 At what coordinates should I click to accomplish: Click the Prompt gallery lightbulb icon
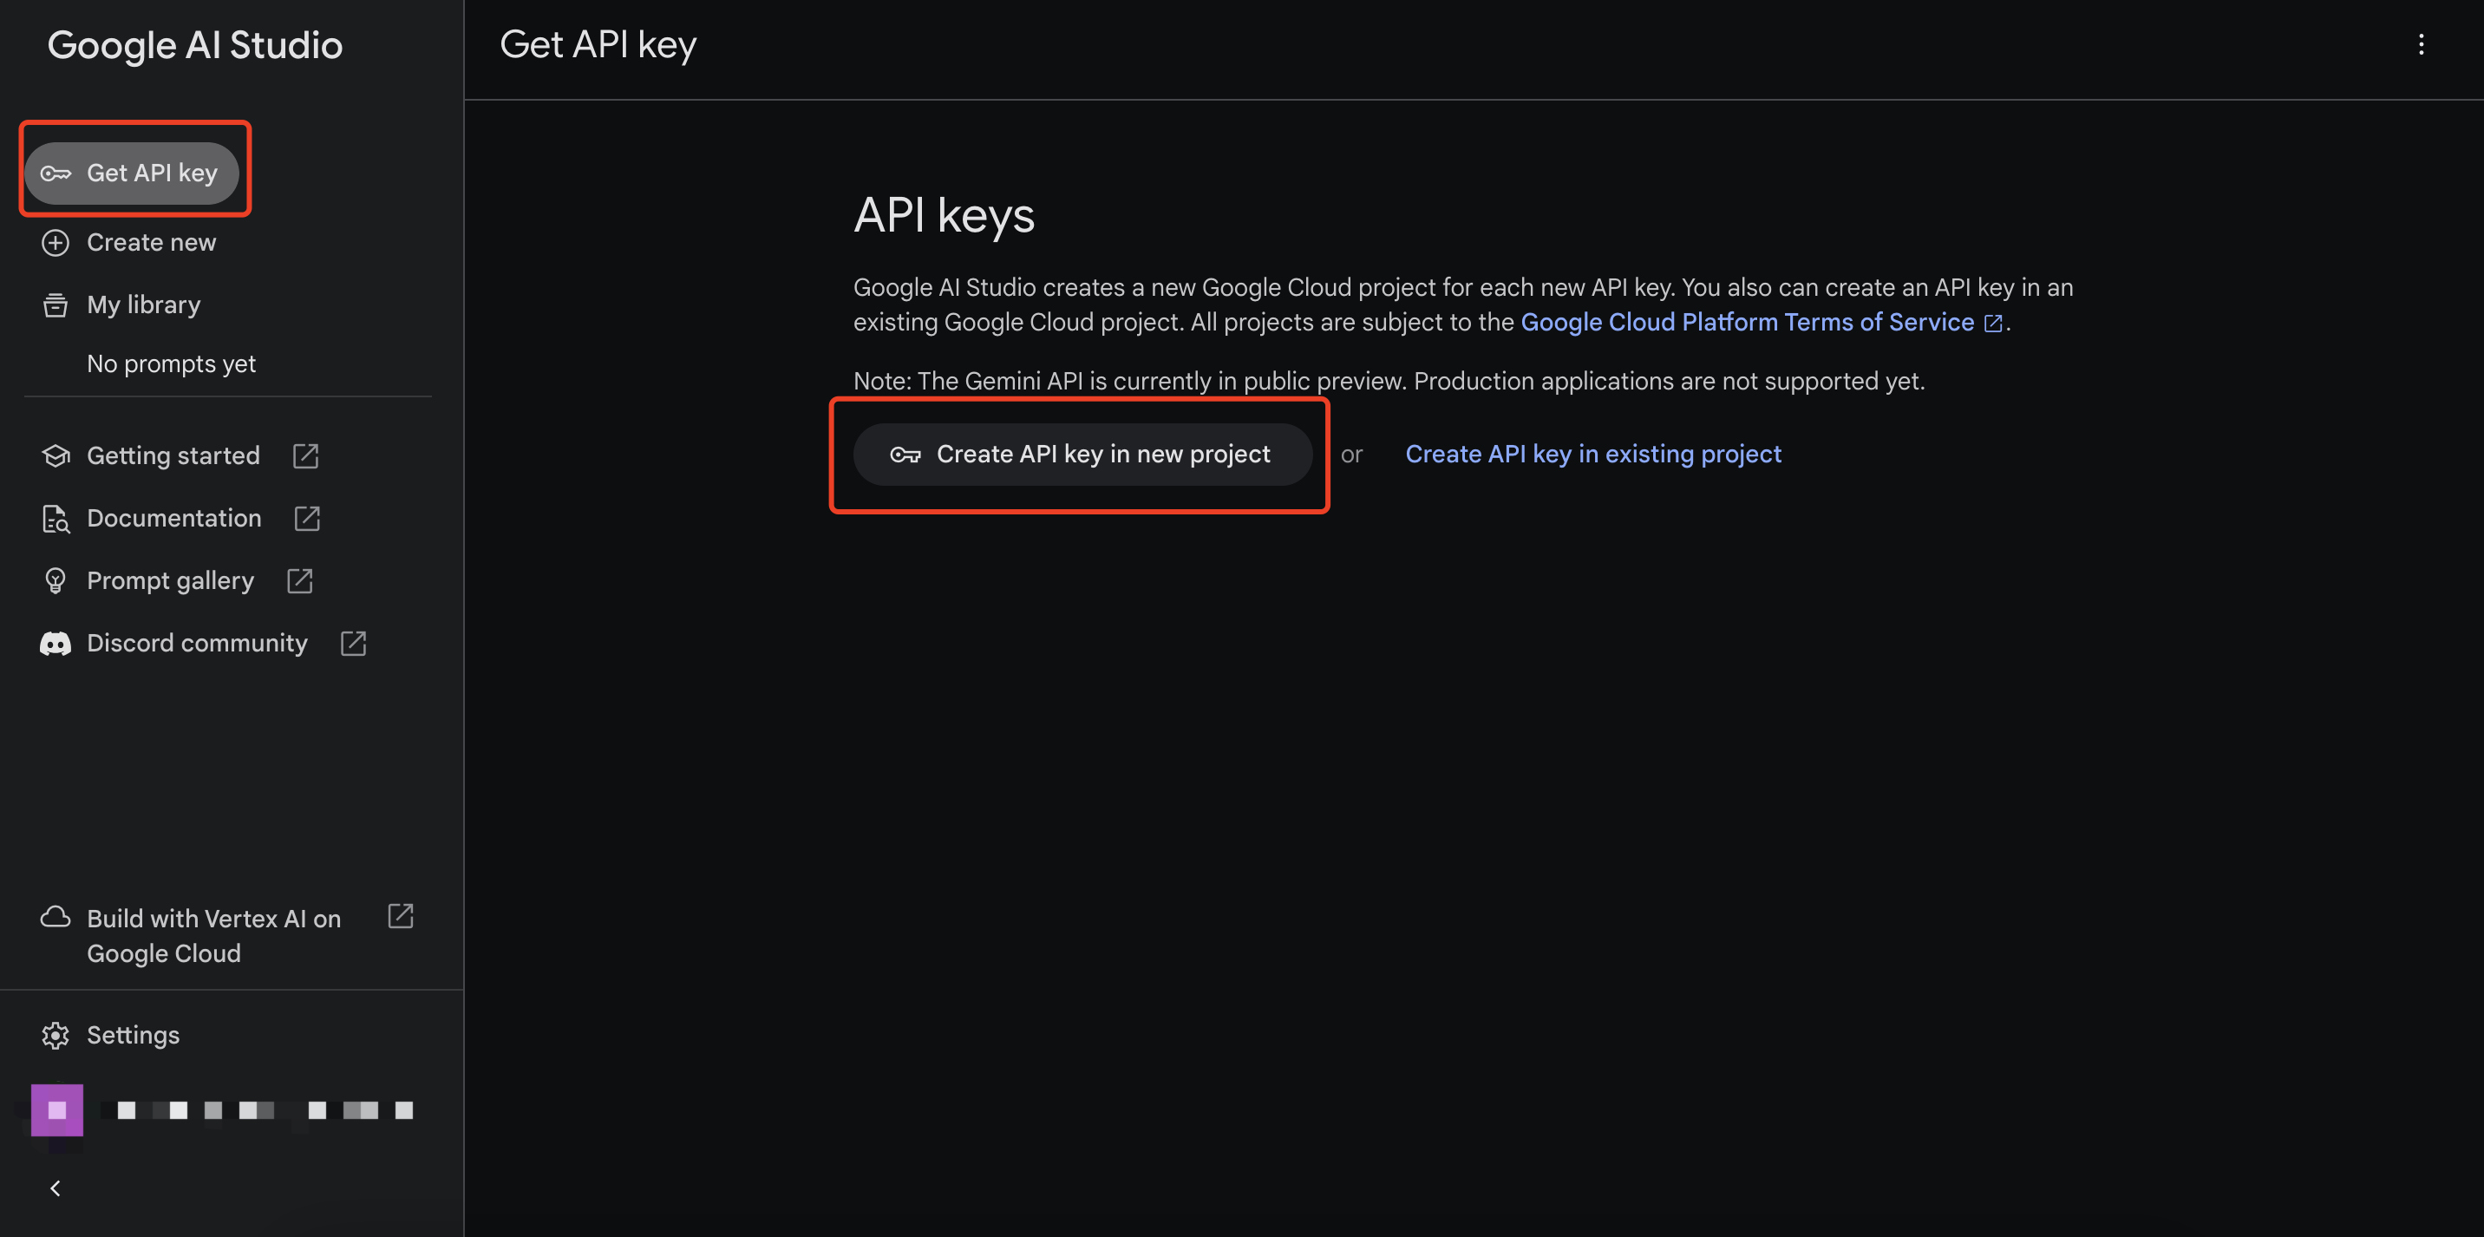tap(55, 580)
